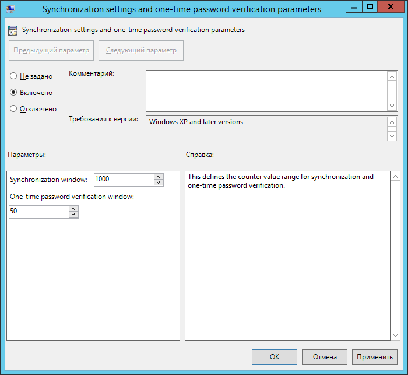Increase One-time password verification window value

(x=73, y=208)
